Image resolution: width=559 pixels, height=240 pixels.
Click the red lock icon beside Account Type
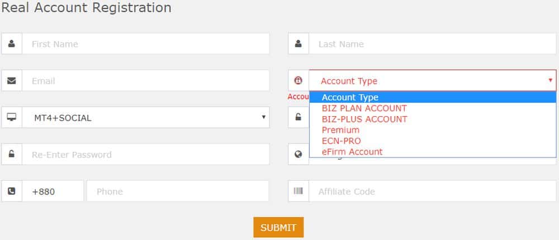[299, 80]
